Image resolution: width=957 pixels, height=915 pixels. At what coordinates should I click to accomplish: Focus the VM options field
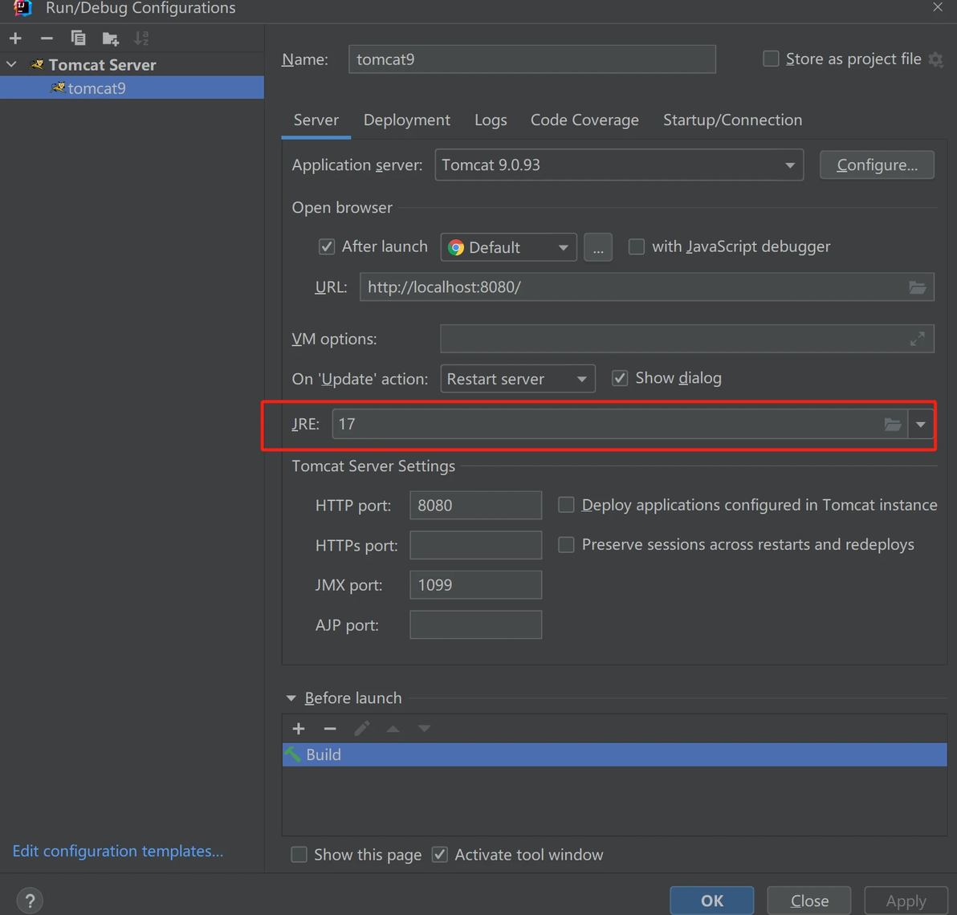686,339
